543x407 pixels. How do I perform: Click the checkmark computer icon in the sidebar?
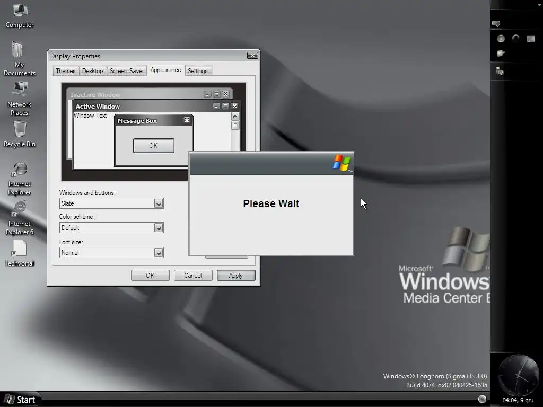pyautogui.click(x=500, y=71)
